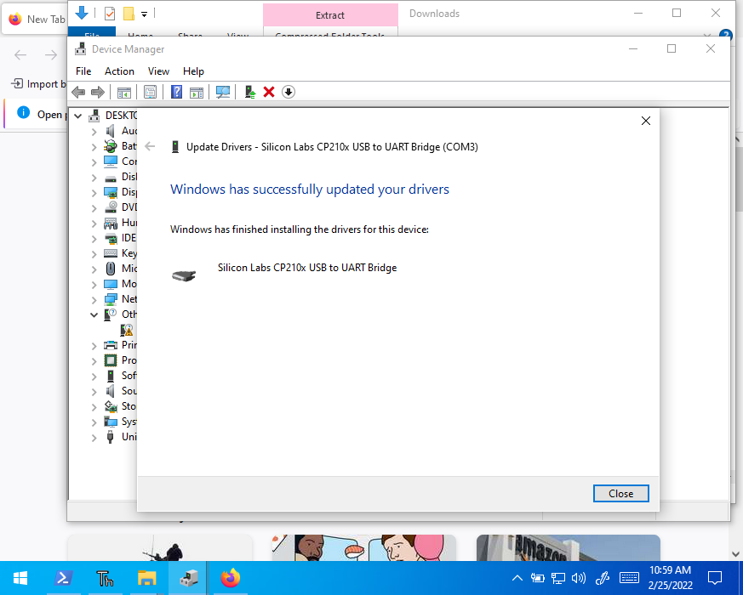
Task: Expand the Audio inputs tree node
Action: point(94,131)
